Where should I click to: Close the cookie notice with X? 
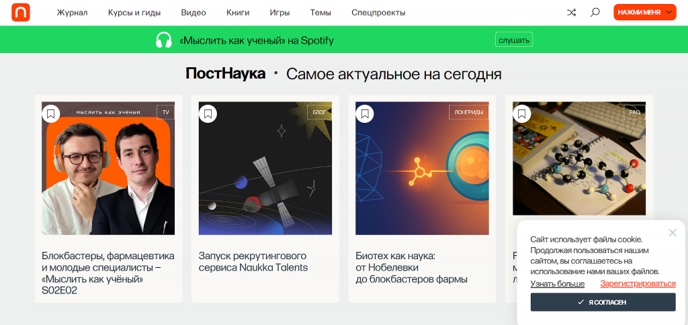(x=673, y=233)
